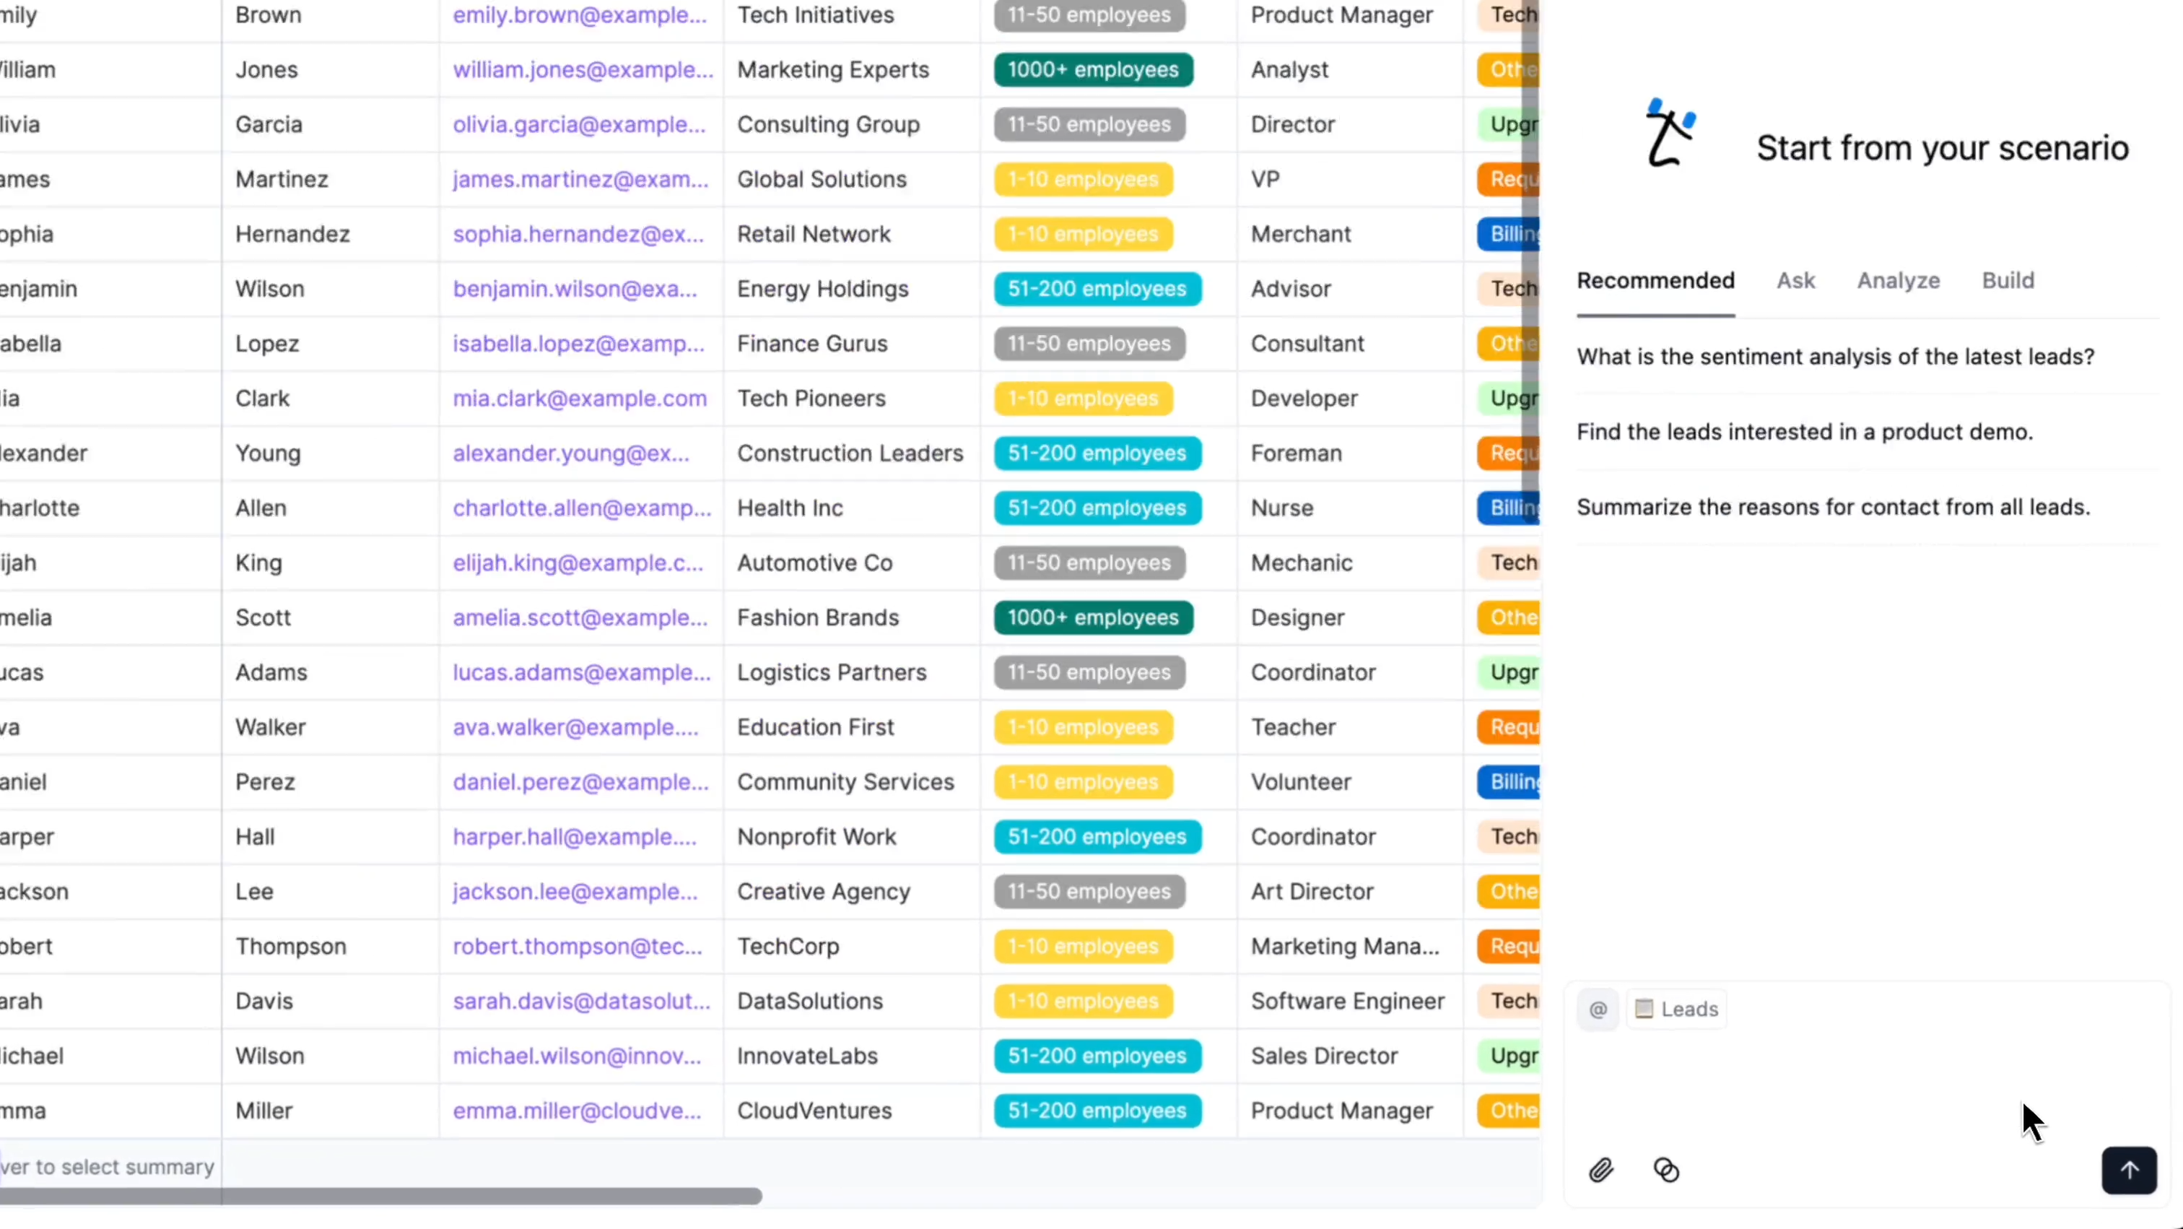The height and width of the screenshot is (1229, 2183).
Task: Click the horizontal scrollbar at table bottom
Action: pos(381,1196)
